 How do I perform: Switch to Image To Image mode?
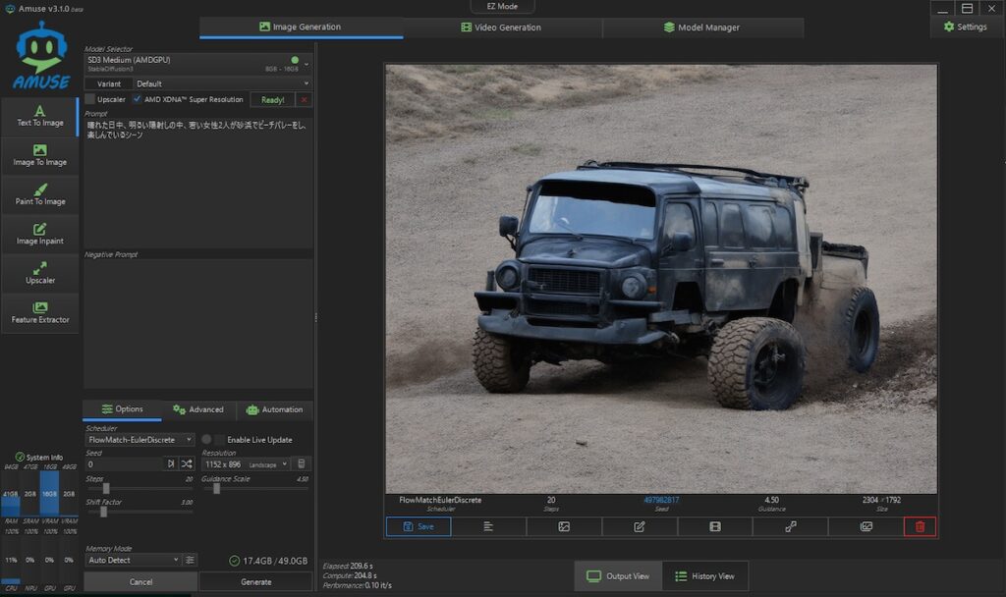tap(40, 156)
